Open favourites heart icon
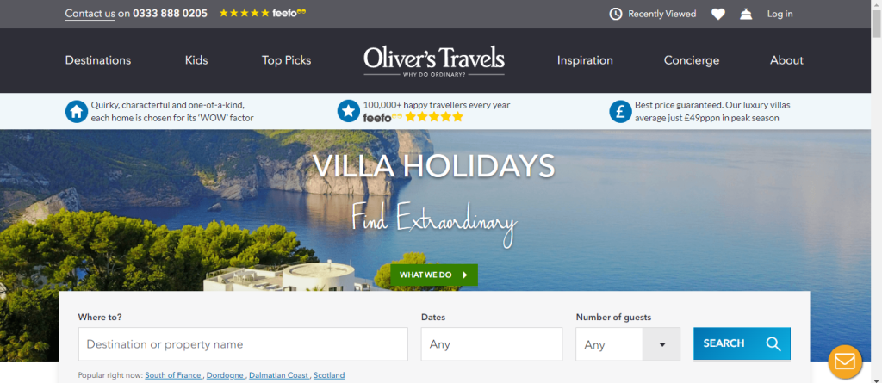This screenshot has height=383, width=882. [717, 14]
